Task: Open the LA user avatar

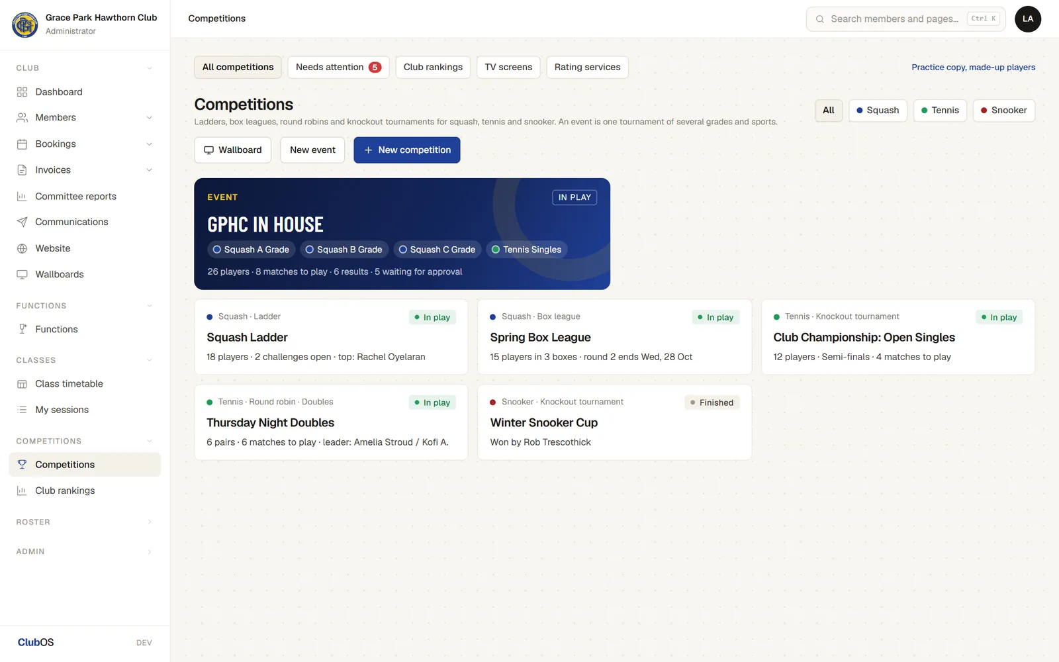Action: tap(1028, 19)
